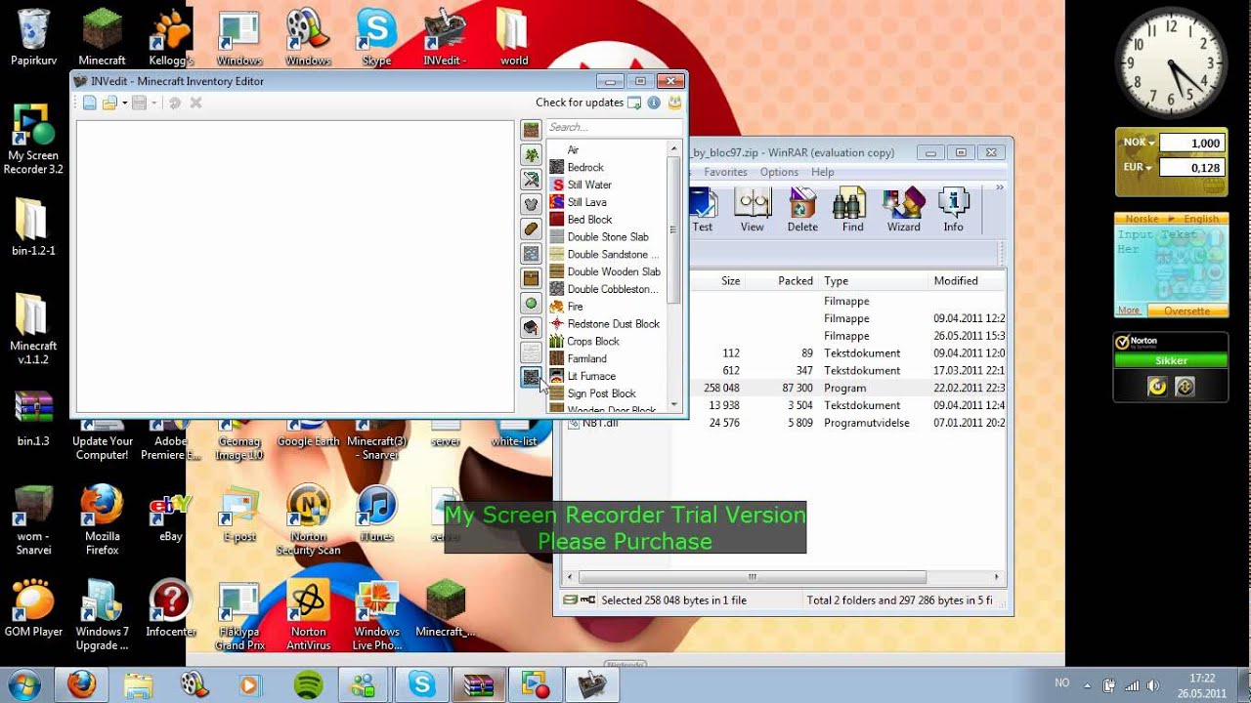Click the yellow crown icon in INVedit toolbar

[674, 103]
